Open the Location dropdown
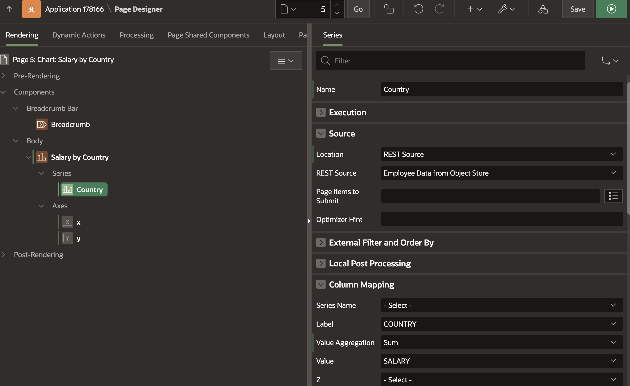The image size is (630, 386). (x=502, y=154)
